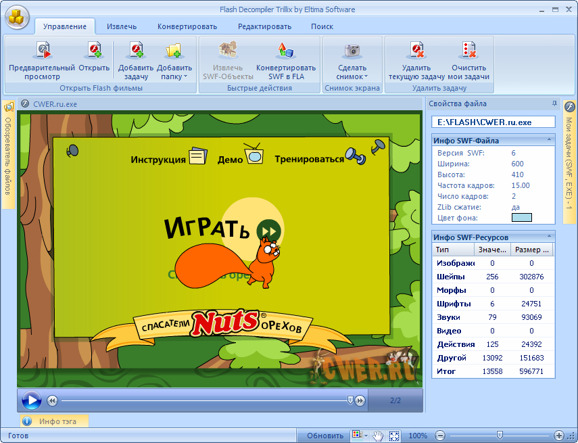This screenshot has height=443, width=578.
Task: Collapse the Инфо SWF-Файла section
Action: tap(549, 140)
